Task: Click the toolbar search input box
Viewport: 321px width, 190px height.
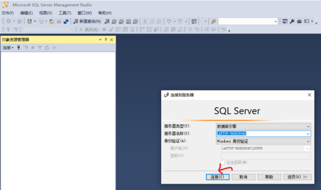Action: click(x=246, y=22)
